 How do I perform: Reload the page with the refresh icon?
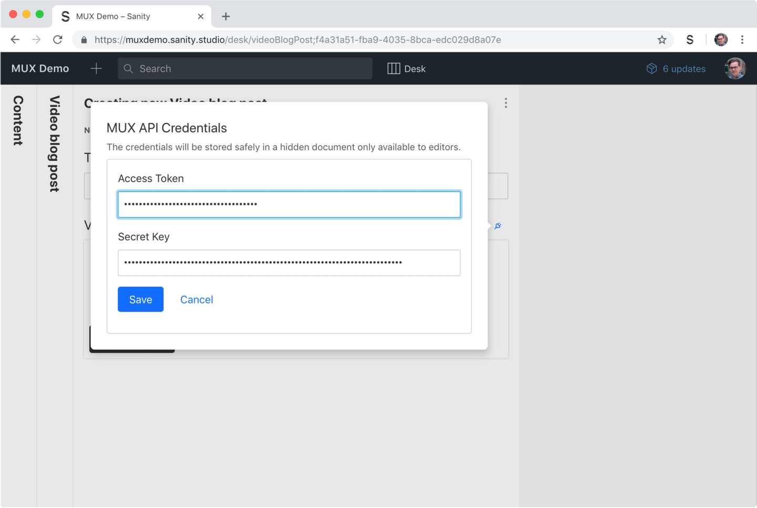click(58, 39)
